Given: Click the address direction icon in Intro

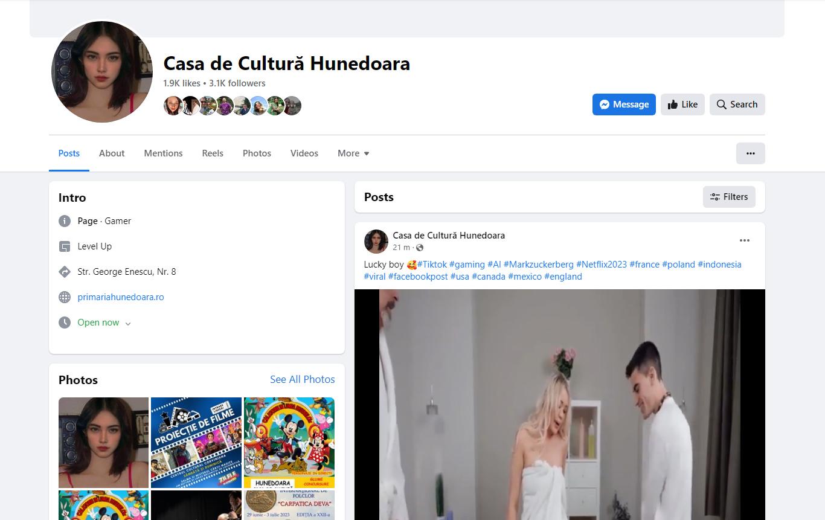Looking at the screenshot, I should (x=65, y=272).
